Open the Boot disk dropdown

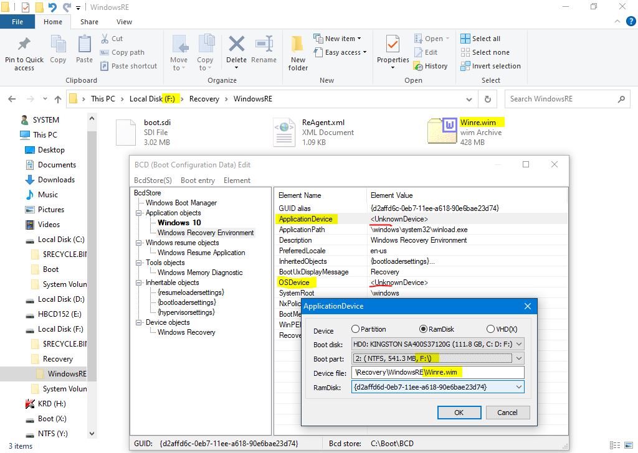coord(518,343)
